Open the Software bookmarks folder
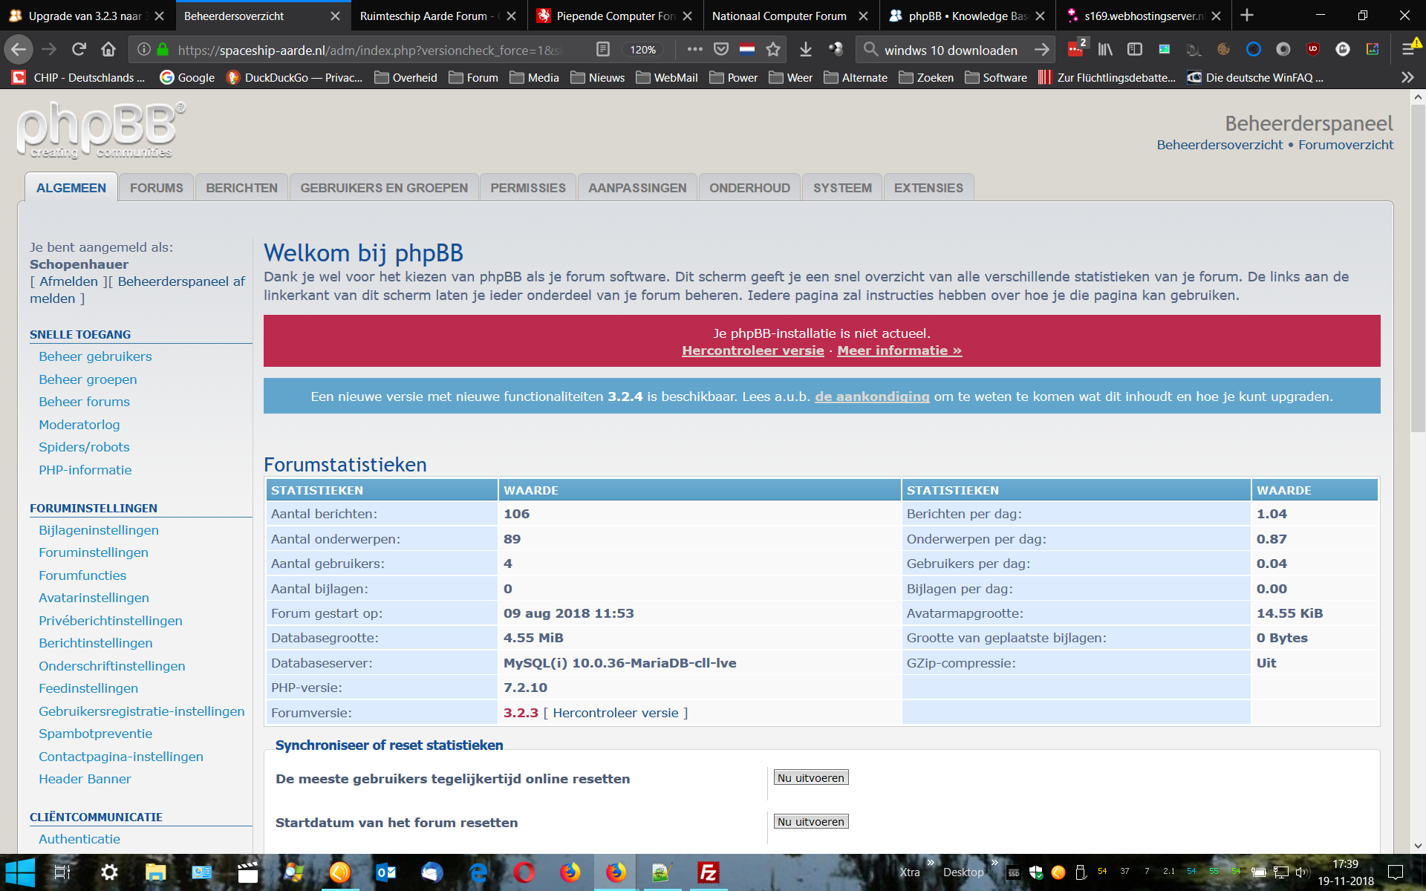The width and height of the screenshot is (1426, 891). [995, 77]
